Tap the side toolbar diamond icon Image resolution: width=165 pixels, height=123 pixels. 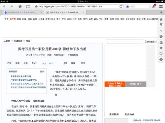[x=161, y=59]
